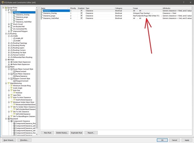Click the Manufacturing category icon in tree

point(9,83)
